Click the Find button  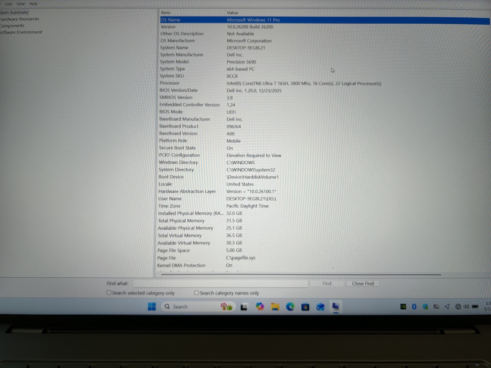click(327, 283)
